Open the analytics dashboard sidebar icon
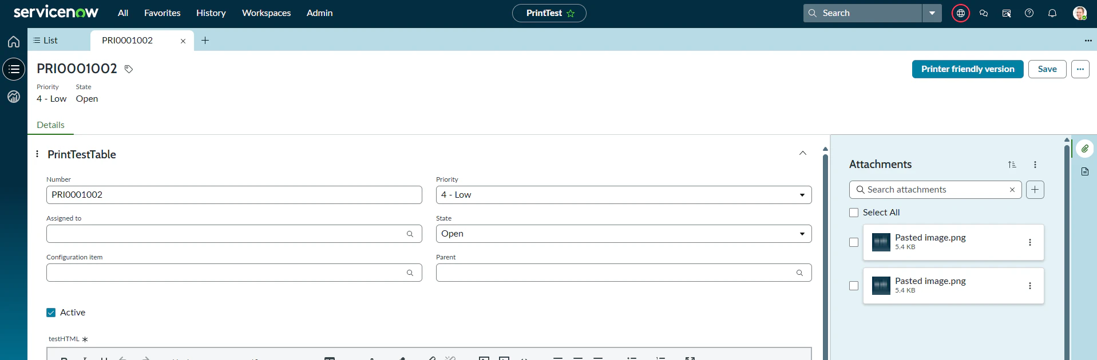This screenshot has height=360, width=1097. [x=14, y=97]
